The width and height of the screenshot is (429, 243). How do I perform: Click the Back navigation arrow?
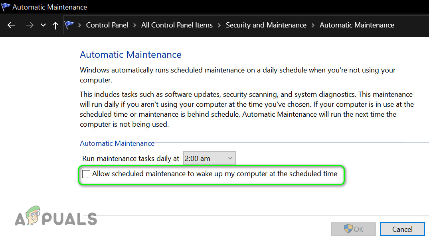(11, 25)
